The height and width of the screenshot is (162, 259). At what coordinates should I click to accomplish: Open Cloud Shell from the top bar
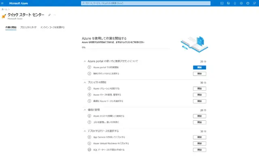tap(222, 3)
